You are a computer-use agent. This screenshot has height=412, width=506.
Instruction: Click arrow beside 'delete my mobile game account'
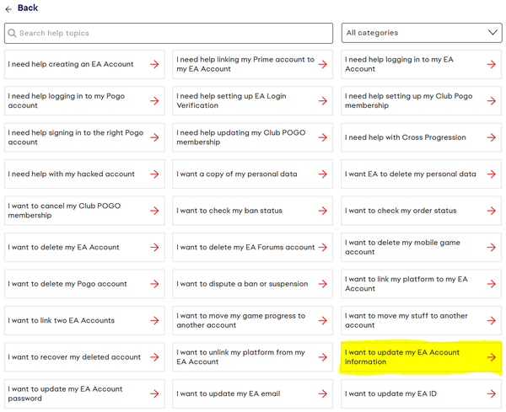(491, 247)
